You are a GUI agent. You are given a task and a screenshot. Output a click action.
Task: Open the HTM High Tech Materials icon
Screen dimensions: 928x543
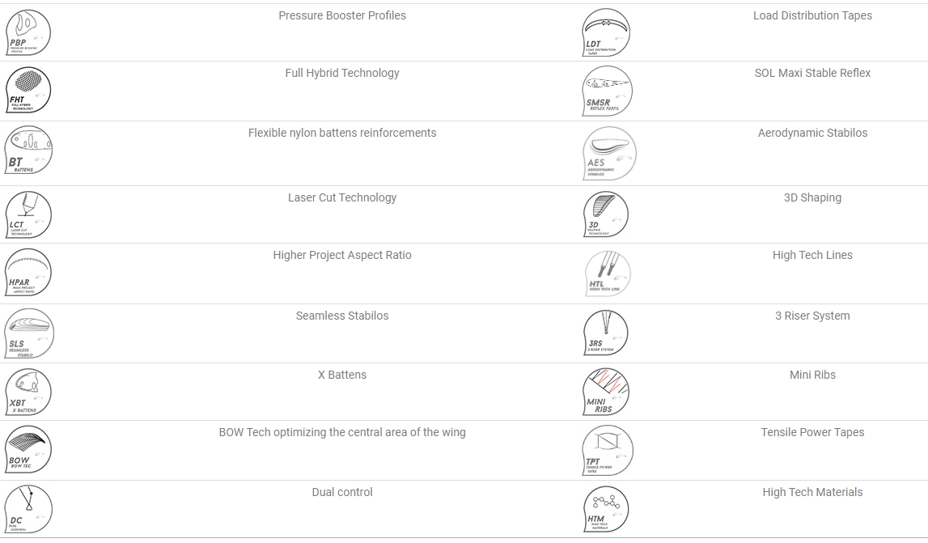click(605, 509)
